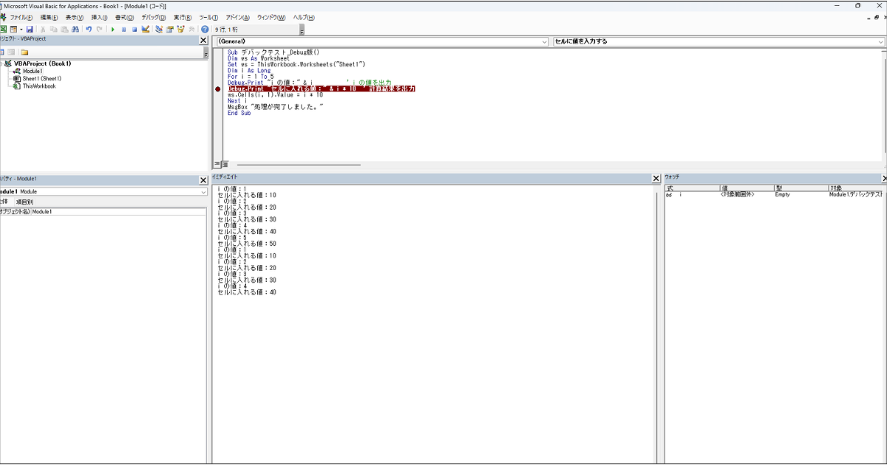The width and height of the screenshot is (887, 465).
Task: Open the Object Browser toolbar icon
Action: point(181,30)
